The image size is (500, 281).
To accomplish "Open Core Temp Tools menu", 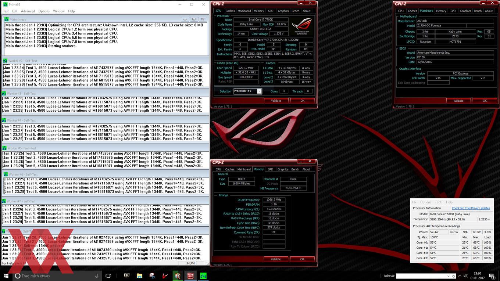I will tap(439, 202).
